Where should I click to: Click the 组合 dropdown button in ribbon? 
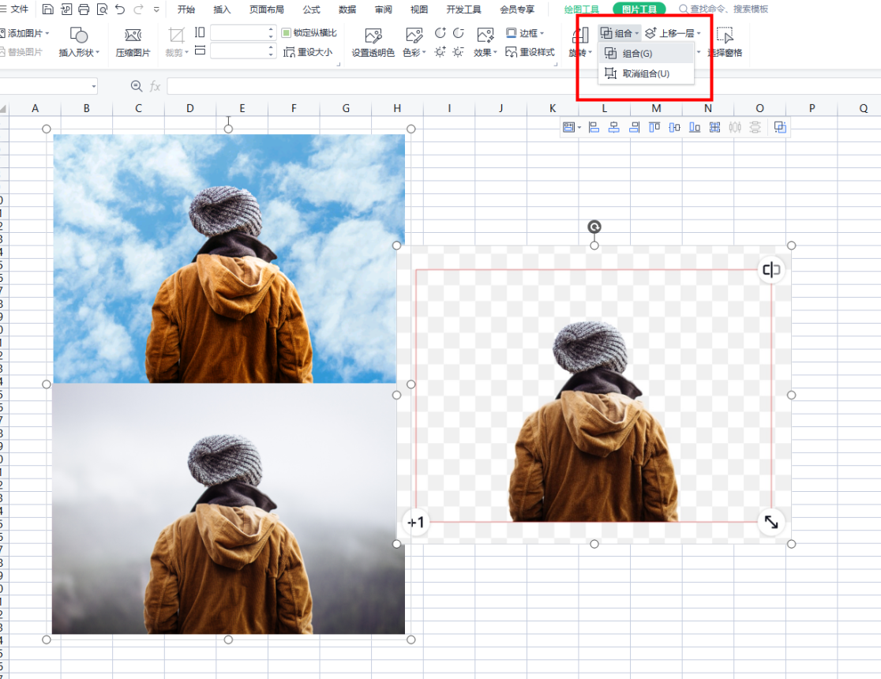pos(619,33)
